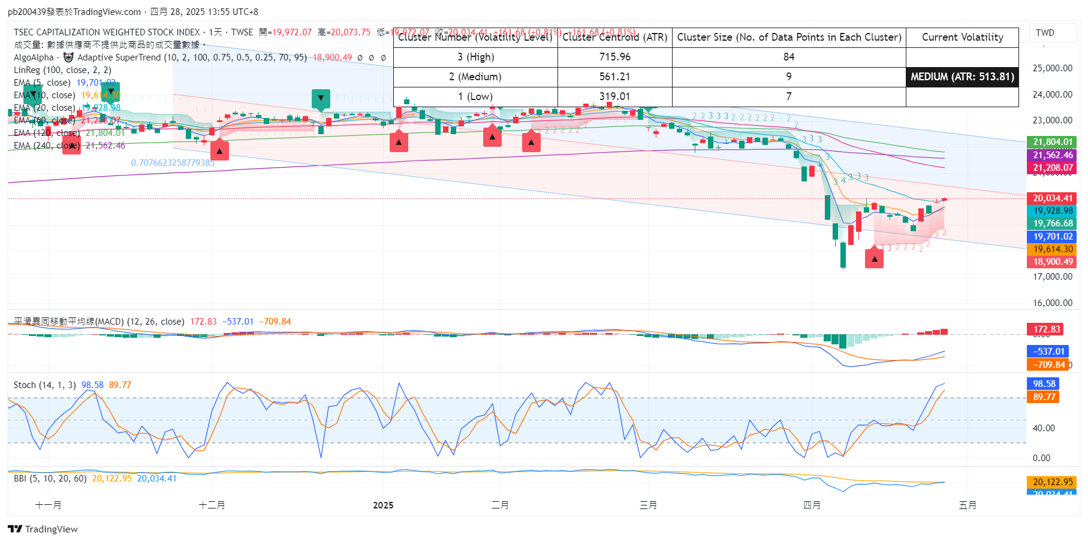Click the TSEC Capitalization Weighted Stock Index title
This screenshot has height=542, width=1088.
(x=107, y=32)
